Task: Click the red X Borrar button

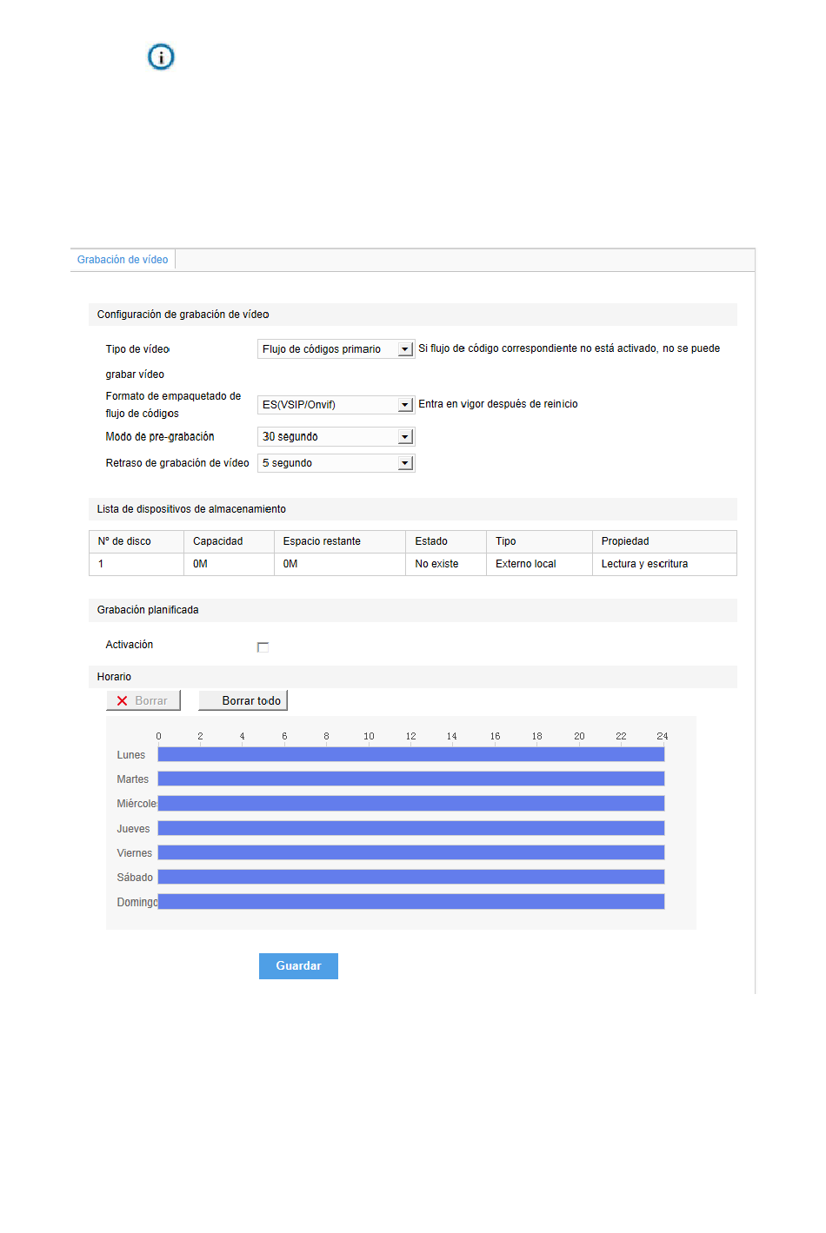Action: [x=143, y=701]
